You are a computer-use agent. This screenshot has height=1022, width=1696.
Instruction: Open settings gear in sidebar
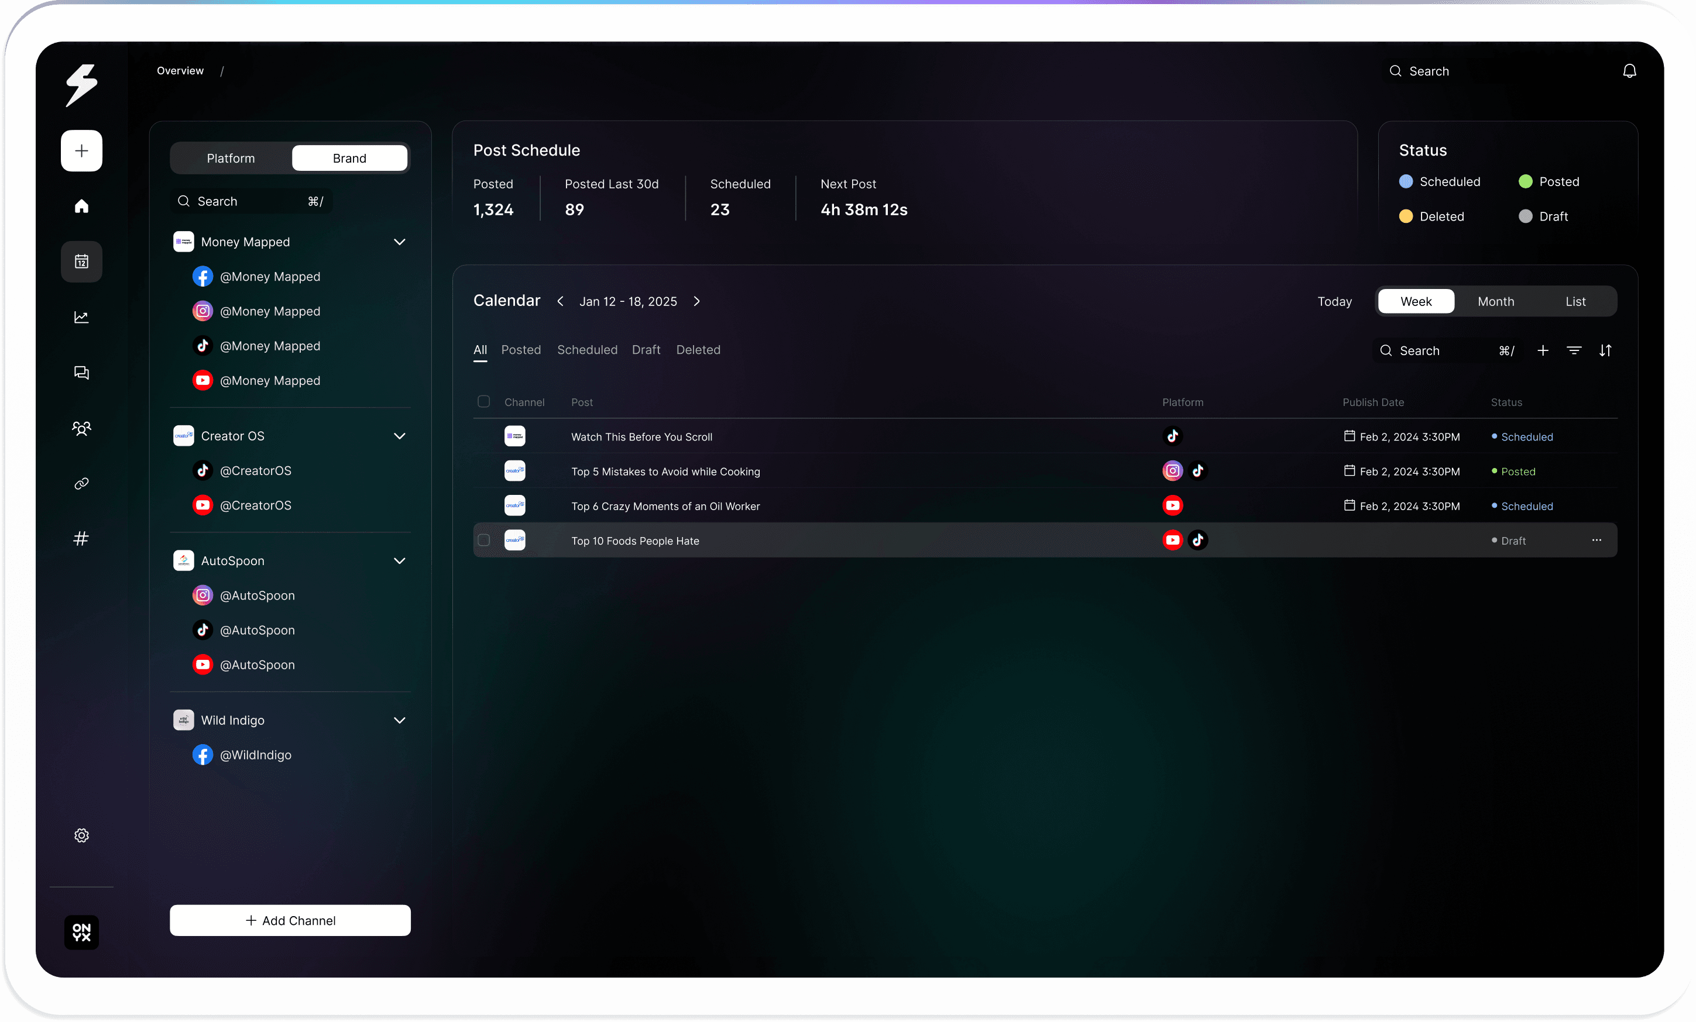[x=81, y=835]
